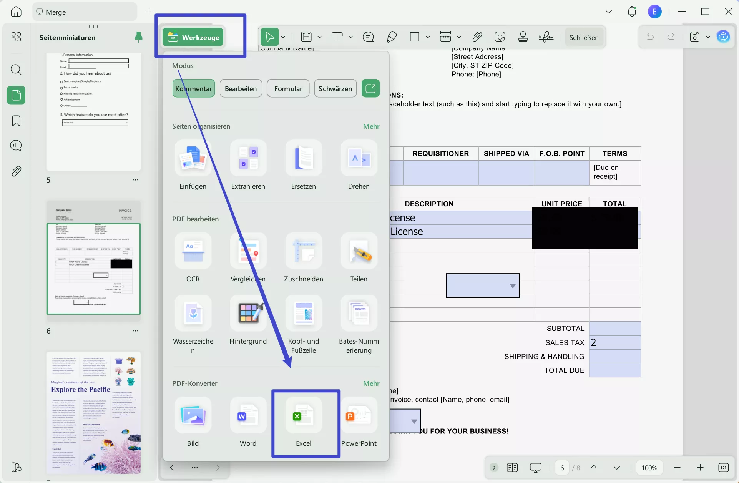Click the zoom in control
739x483 pixels.
point(700,468)
